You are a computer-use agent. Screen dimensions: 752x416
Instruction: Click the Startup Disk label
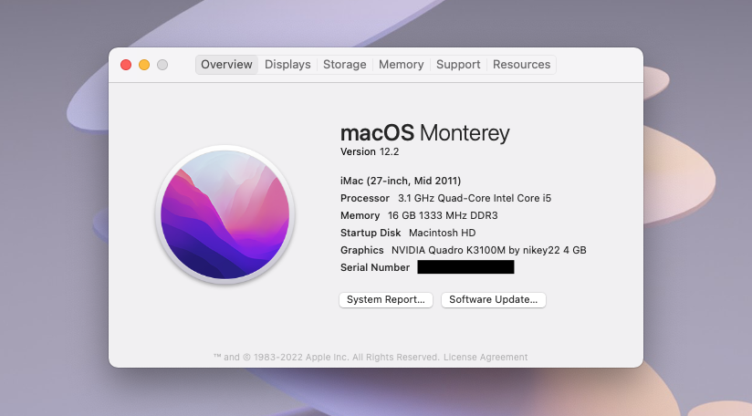(371, 233)
